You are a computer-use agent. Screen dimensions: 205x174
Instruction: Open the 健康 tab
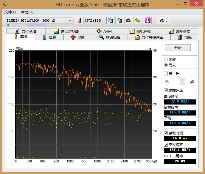[78, 37]
